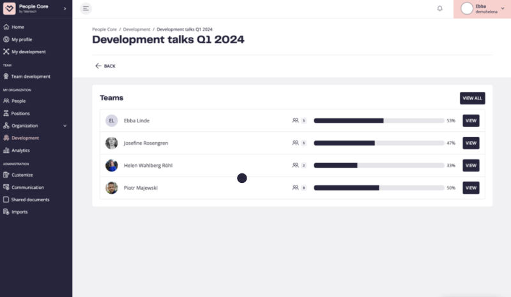Click Helen Wahlberg Röhl's progress bar
Viewport: 511px width, 297px height.
point(379,165)
